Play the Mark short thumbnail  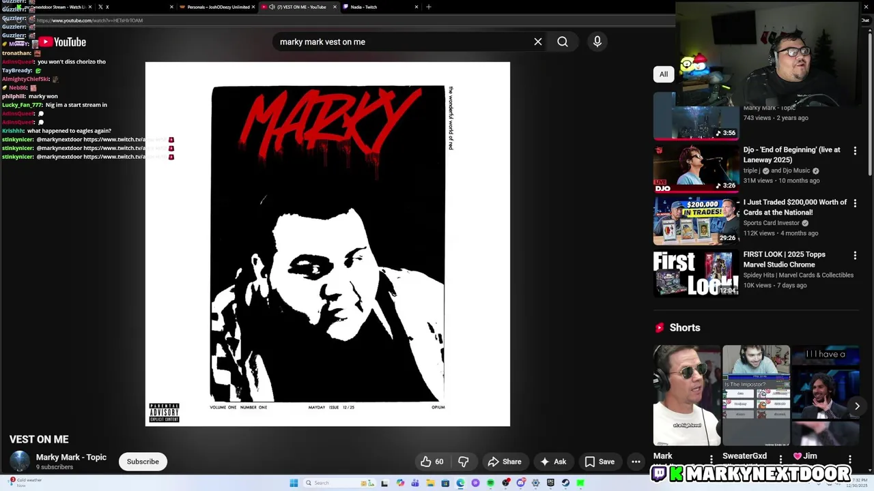click(x=687, y=396)
